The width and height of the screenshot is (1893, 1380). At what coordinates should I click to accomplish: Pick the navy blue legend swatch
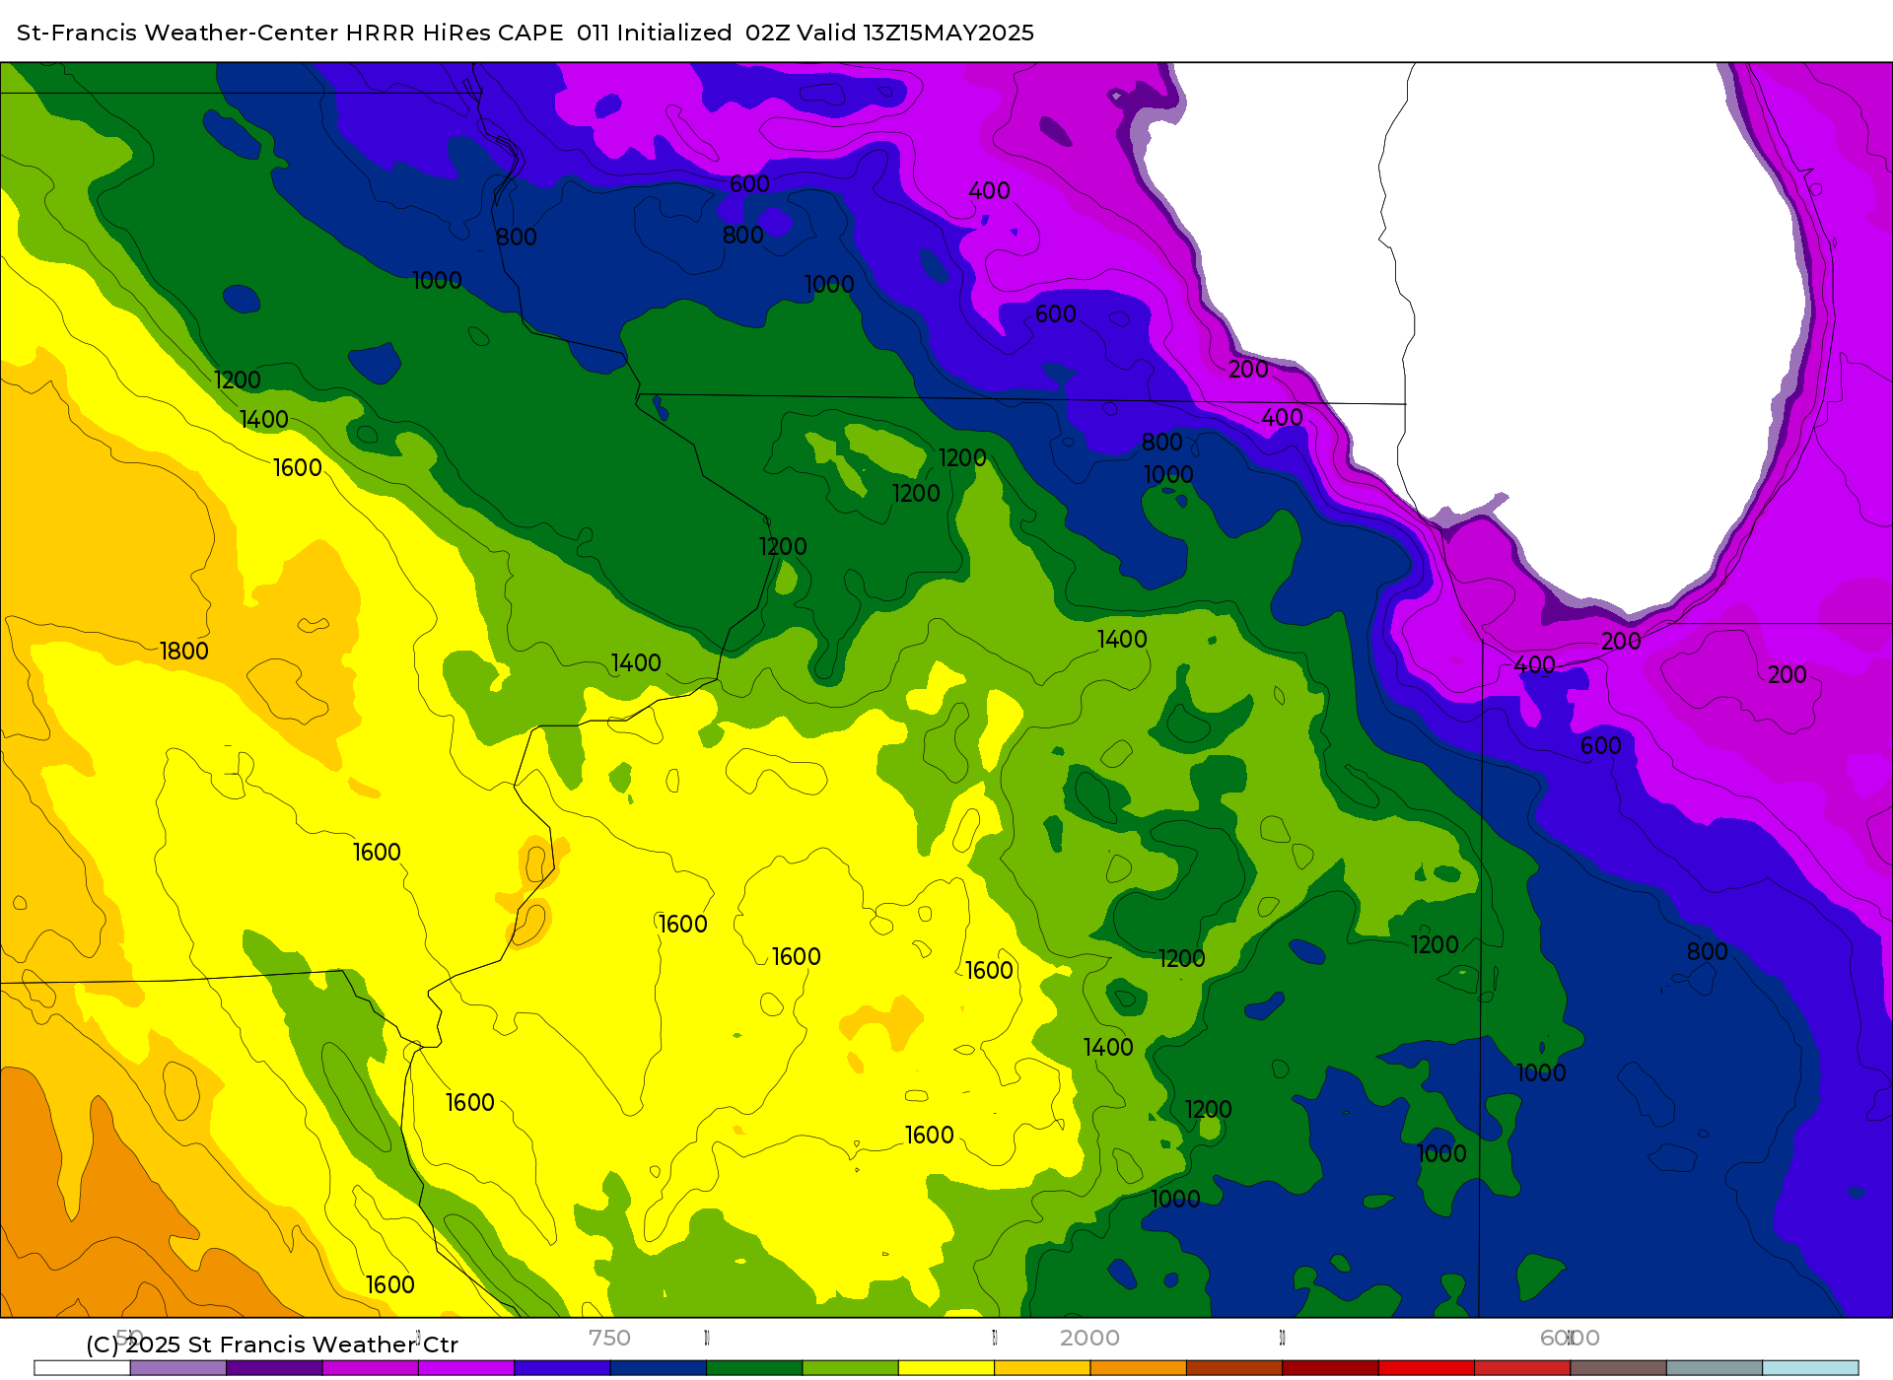coord(659,1368)
